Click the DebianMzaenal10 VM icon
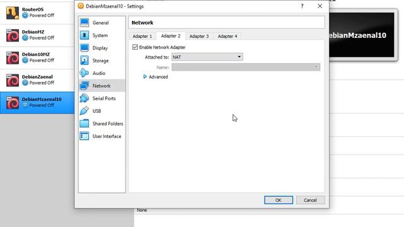 pyautogui.click(x=13, y=102)
